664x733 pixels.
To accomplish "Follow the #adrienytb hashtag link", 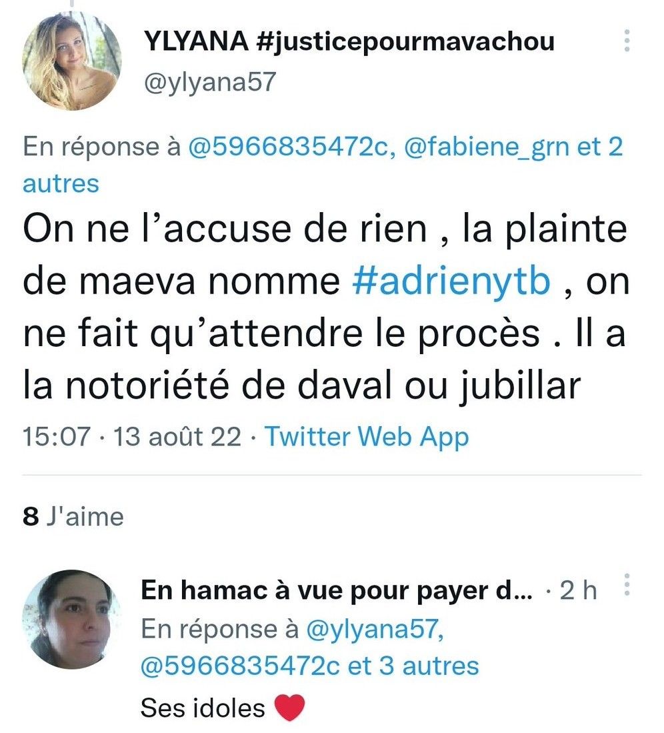I will point(451,282).
